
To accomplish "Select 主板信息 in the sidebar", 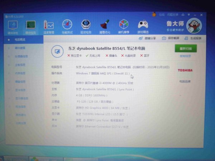I will click(20, 65).
